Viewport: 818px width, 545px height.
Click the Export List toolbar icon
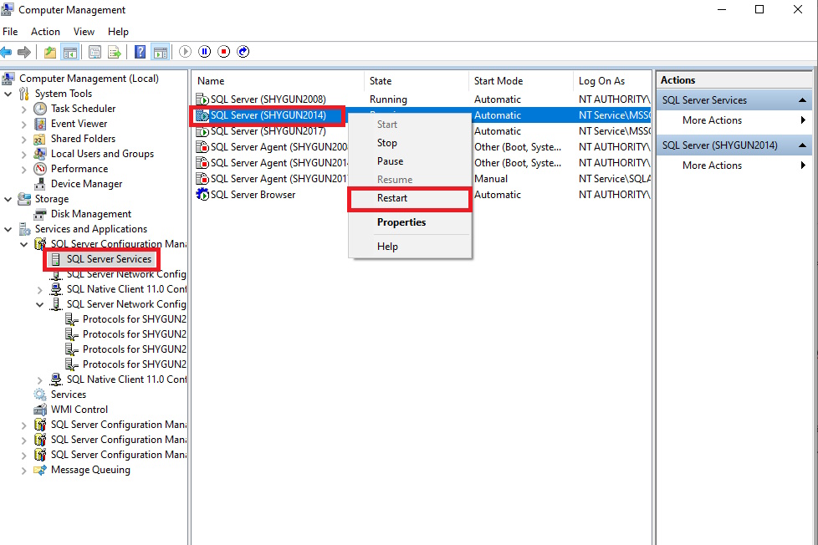point(115,52)
